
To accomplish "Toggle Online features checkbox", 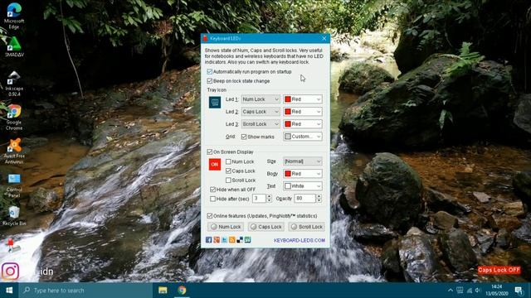I will 209,216.
